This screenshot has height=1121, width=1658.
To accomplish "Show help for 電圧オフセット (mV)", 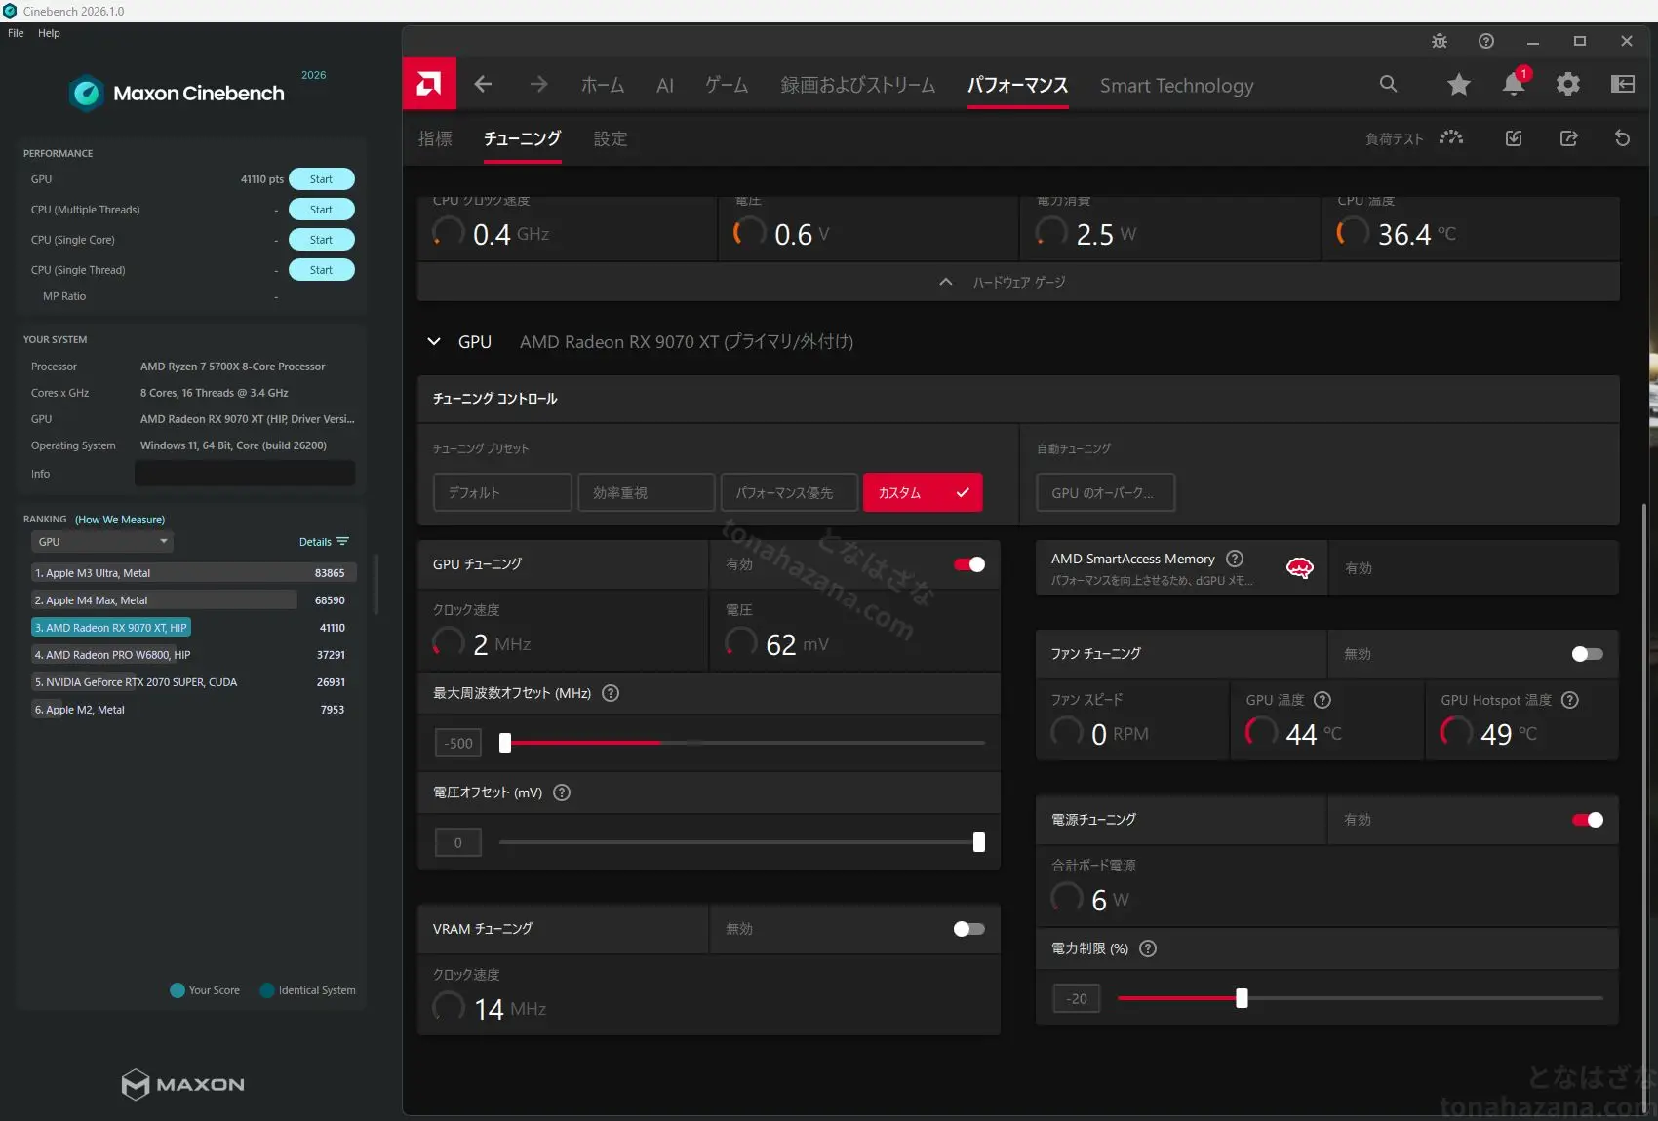I will click(562, 792).
